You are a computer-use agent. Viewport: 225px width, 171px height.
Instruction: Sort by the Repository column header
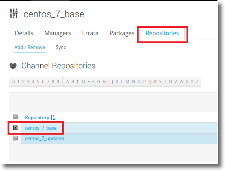click(37, 117)
